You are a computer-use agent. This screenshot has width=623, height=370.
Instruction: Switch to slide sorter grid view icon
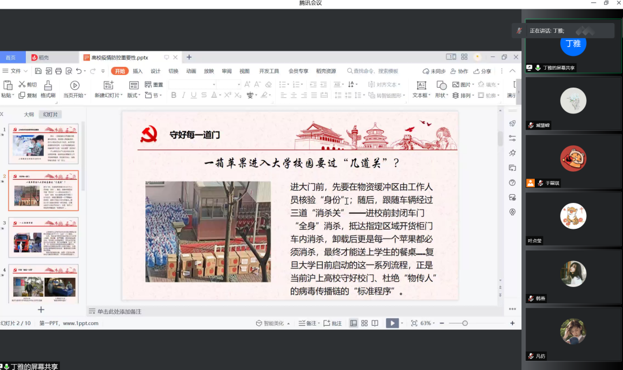[x=364, y=323]
